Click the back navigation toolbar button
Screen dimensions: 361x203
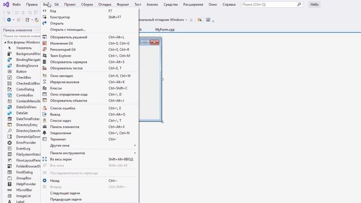pos(9,20)
